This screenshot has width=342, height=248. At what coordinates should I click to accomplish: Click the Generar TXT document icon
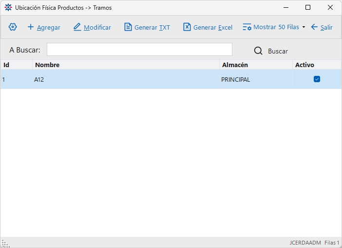128,27
